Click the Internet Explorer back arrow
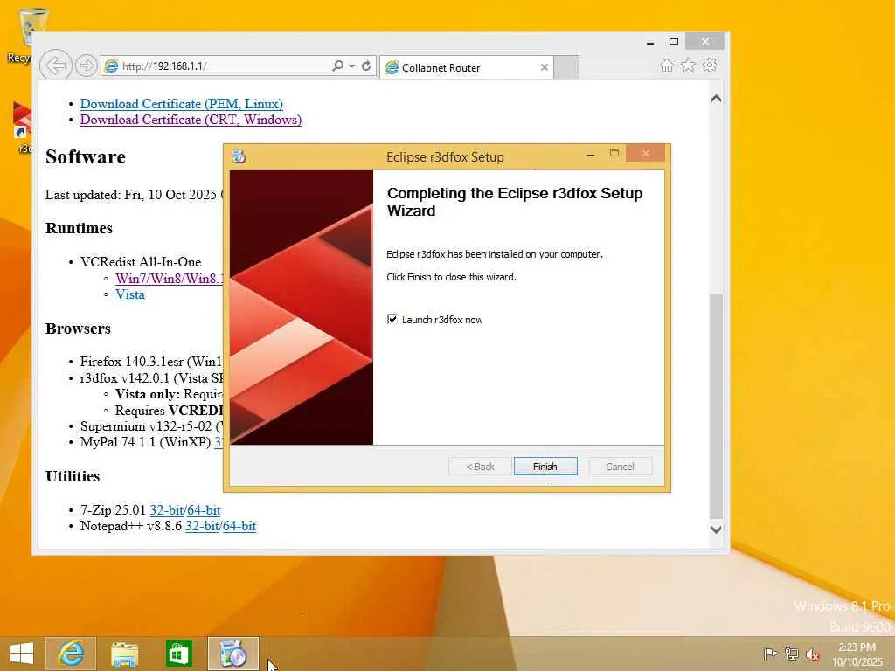Image resolution: width=895 pixels, height=671 pixels. [x=56, y=66]
